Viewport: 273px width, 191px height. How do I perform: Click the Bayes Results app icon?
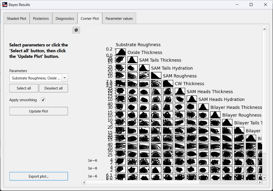click(5, 5)
